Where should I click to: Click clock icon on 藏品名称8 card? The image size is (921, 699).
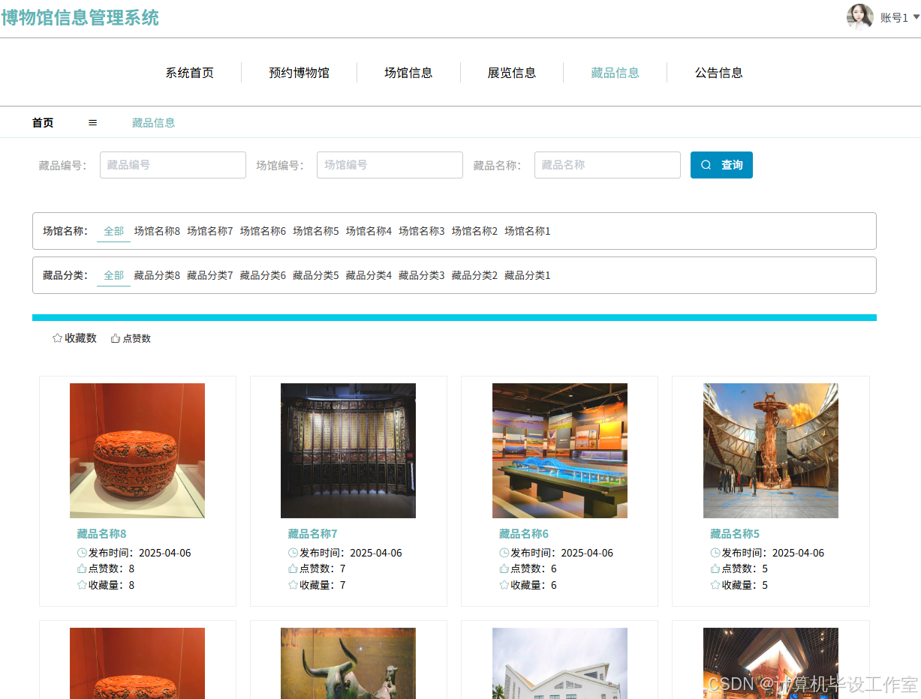click(82, 553)
